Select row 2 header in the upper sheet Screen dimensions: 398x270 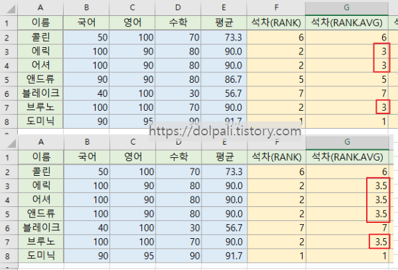9,38
